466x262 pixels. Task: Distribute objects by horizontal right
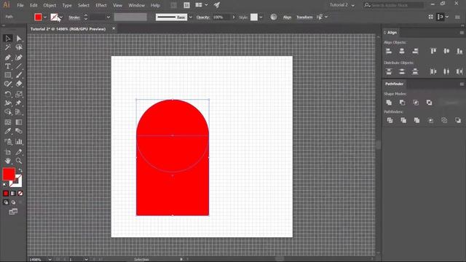[x=459, y=71]
